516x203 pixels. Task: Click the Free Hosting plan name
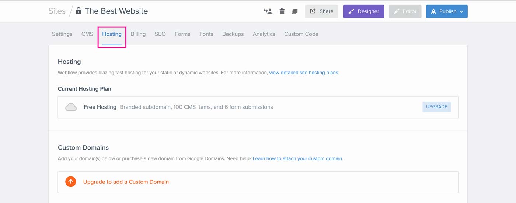(x=100, y=107)
